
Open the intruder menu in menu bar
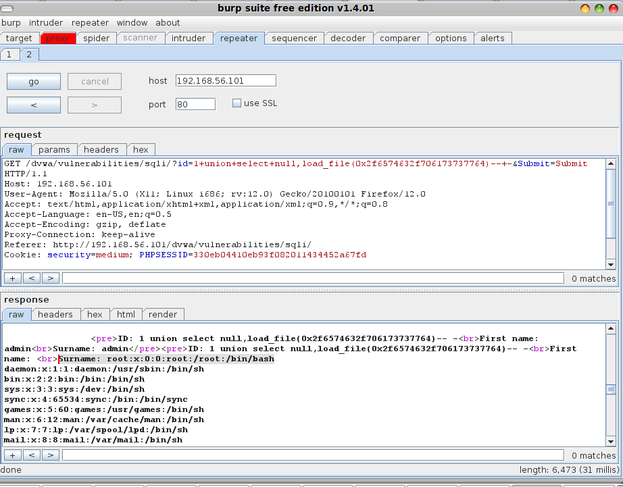pos(46,23)
